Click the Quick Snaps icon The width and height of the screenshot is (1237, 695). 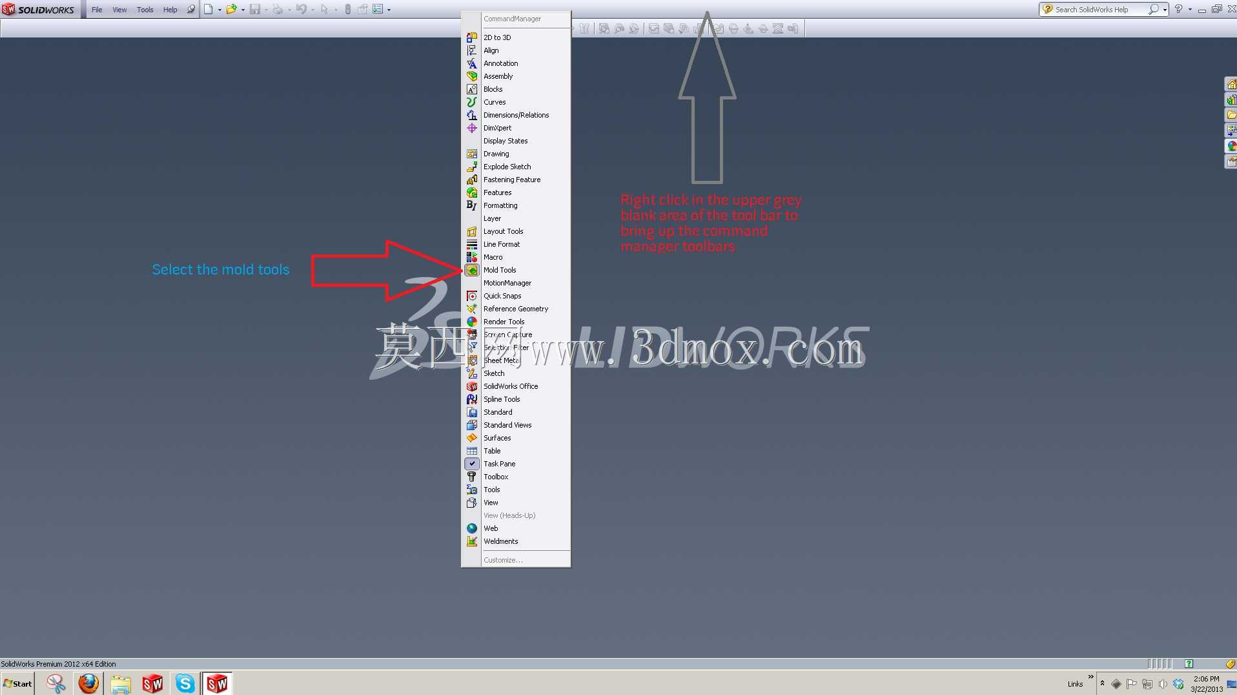pos(472,296)
